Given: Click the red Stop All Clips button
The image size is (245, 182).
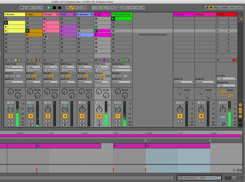Looking at the screenshot, I should [x=234, y=60].
